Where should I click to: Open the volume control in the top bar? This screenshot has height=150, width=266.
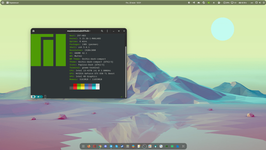[x=260, y=3]
